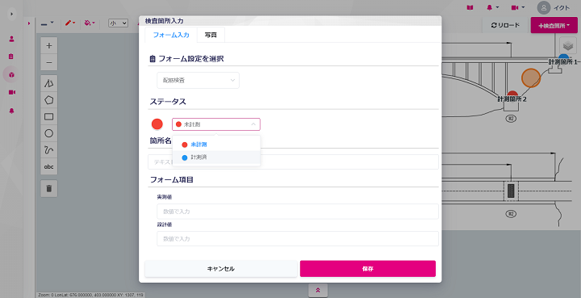Open the line style dropdown
Screen dimensions: 581x298
tap(47, 23)
